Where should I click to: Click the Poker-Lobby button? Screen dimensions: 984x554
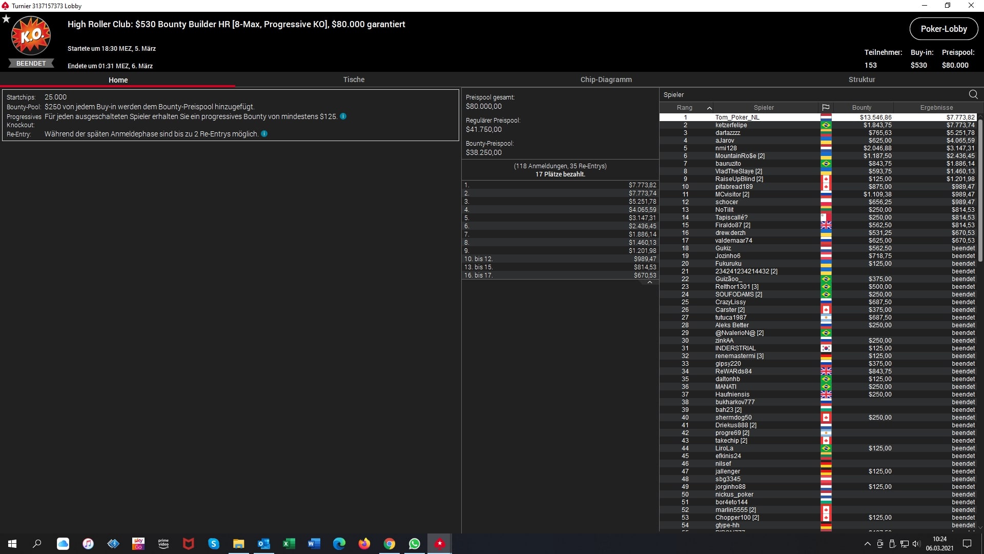pos(943,29)
